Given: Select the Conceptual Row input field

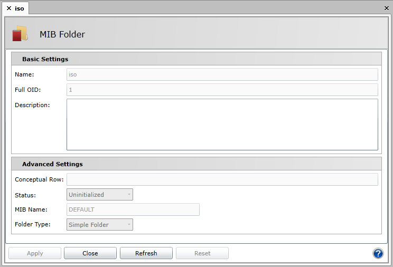Looking at the screenshot, I should pos(222,179).
